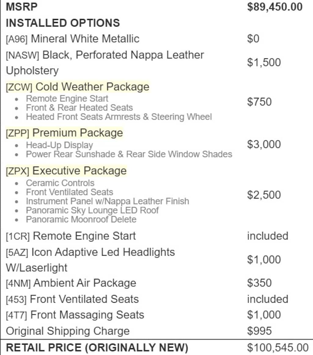The width and height of the screenshot is (313, 355).
Task: Click the MSRP amount $89,450.00
Action: click(x=275, y=7)
